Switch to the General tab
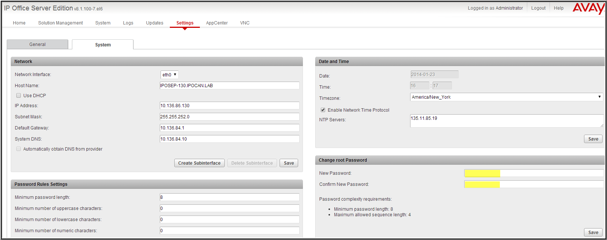 (37, 44)
